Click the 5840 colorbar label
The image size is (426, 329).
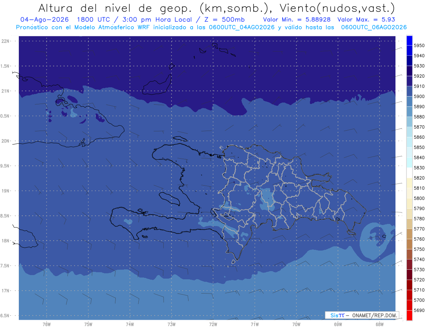click(419, 158)
